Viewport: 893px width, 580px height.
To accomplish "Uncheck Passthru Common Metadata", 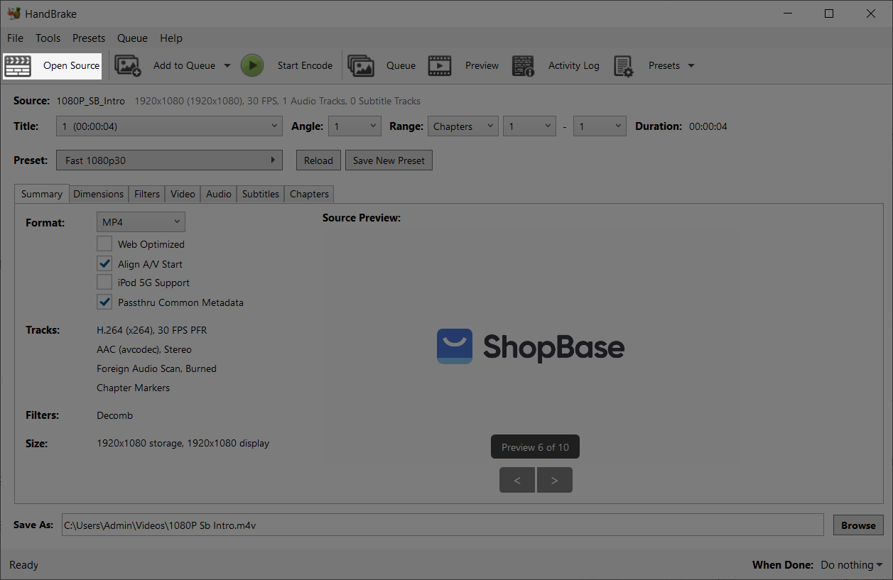I will (x=104, y=302).
